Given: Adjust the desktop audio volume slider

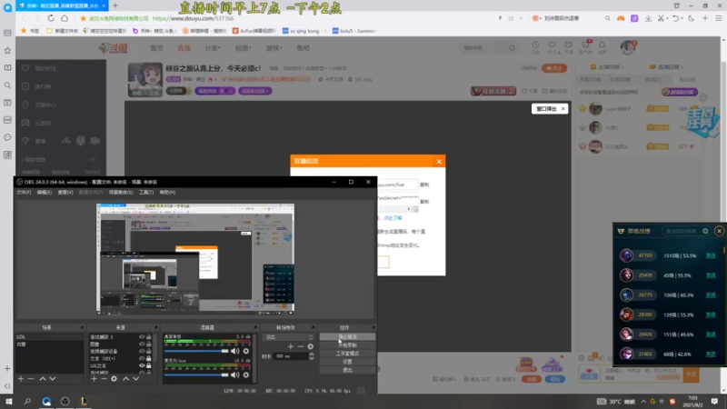Looking at the screenshot, I should coord(196,351).
